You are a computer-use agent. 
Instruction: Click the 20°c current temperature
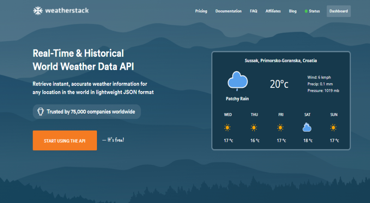(x=279, y=84)
